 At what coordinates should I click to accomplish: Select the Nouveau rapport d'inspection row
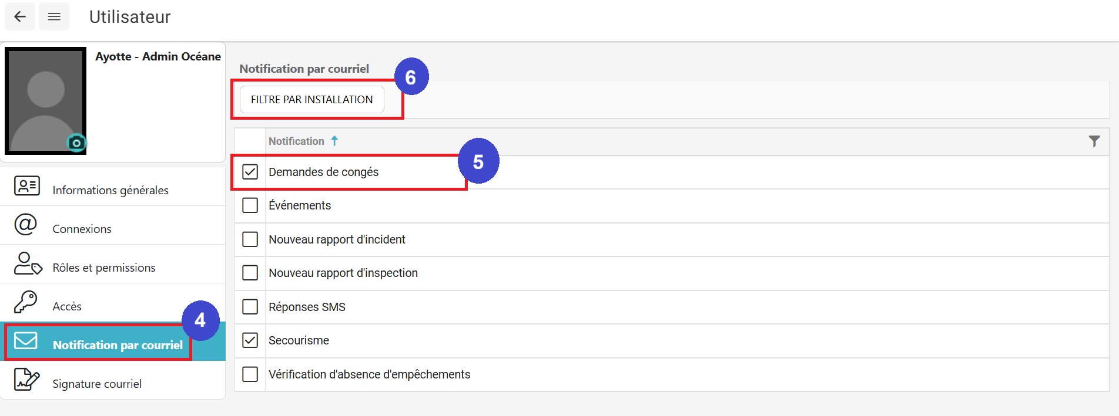(343, 273)
